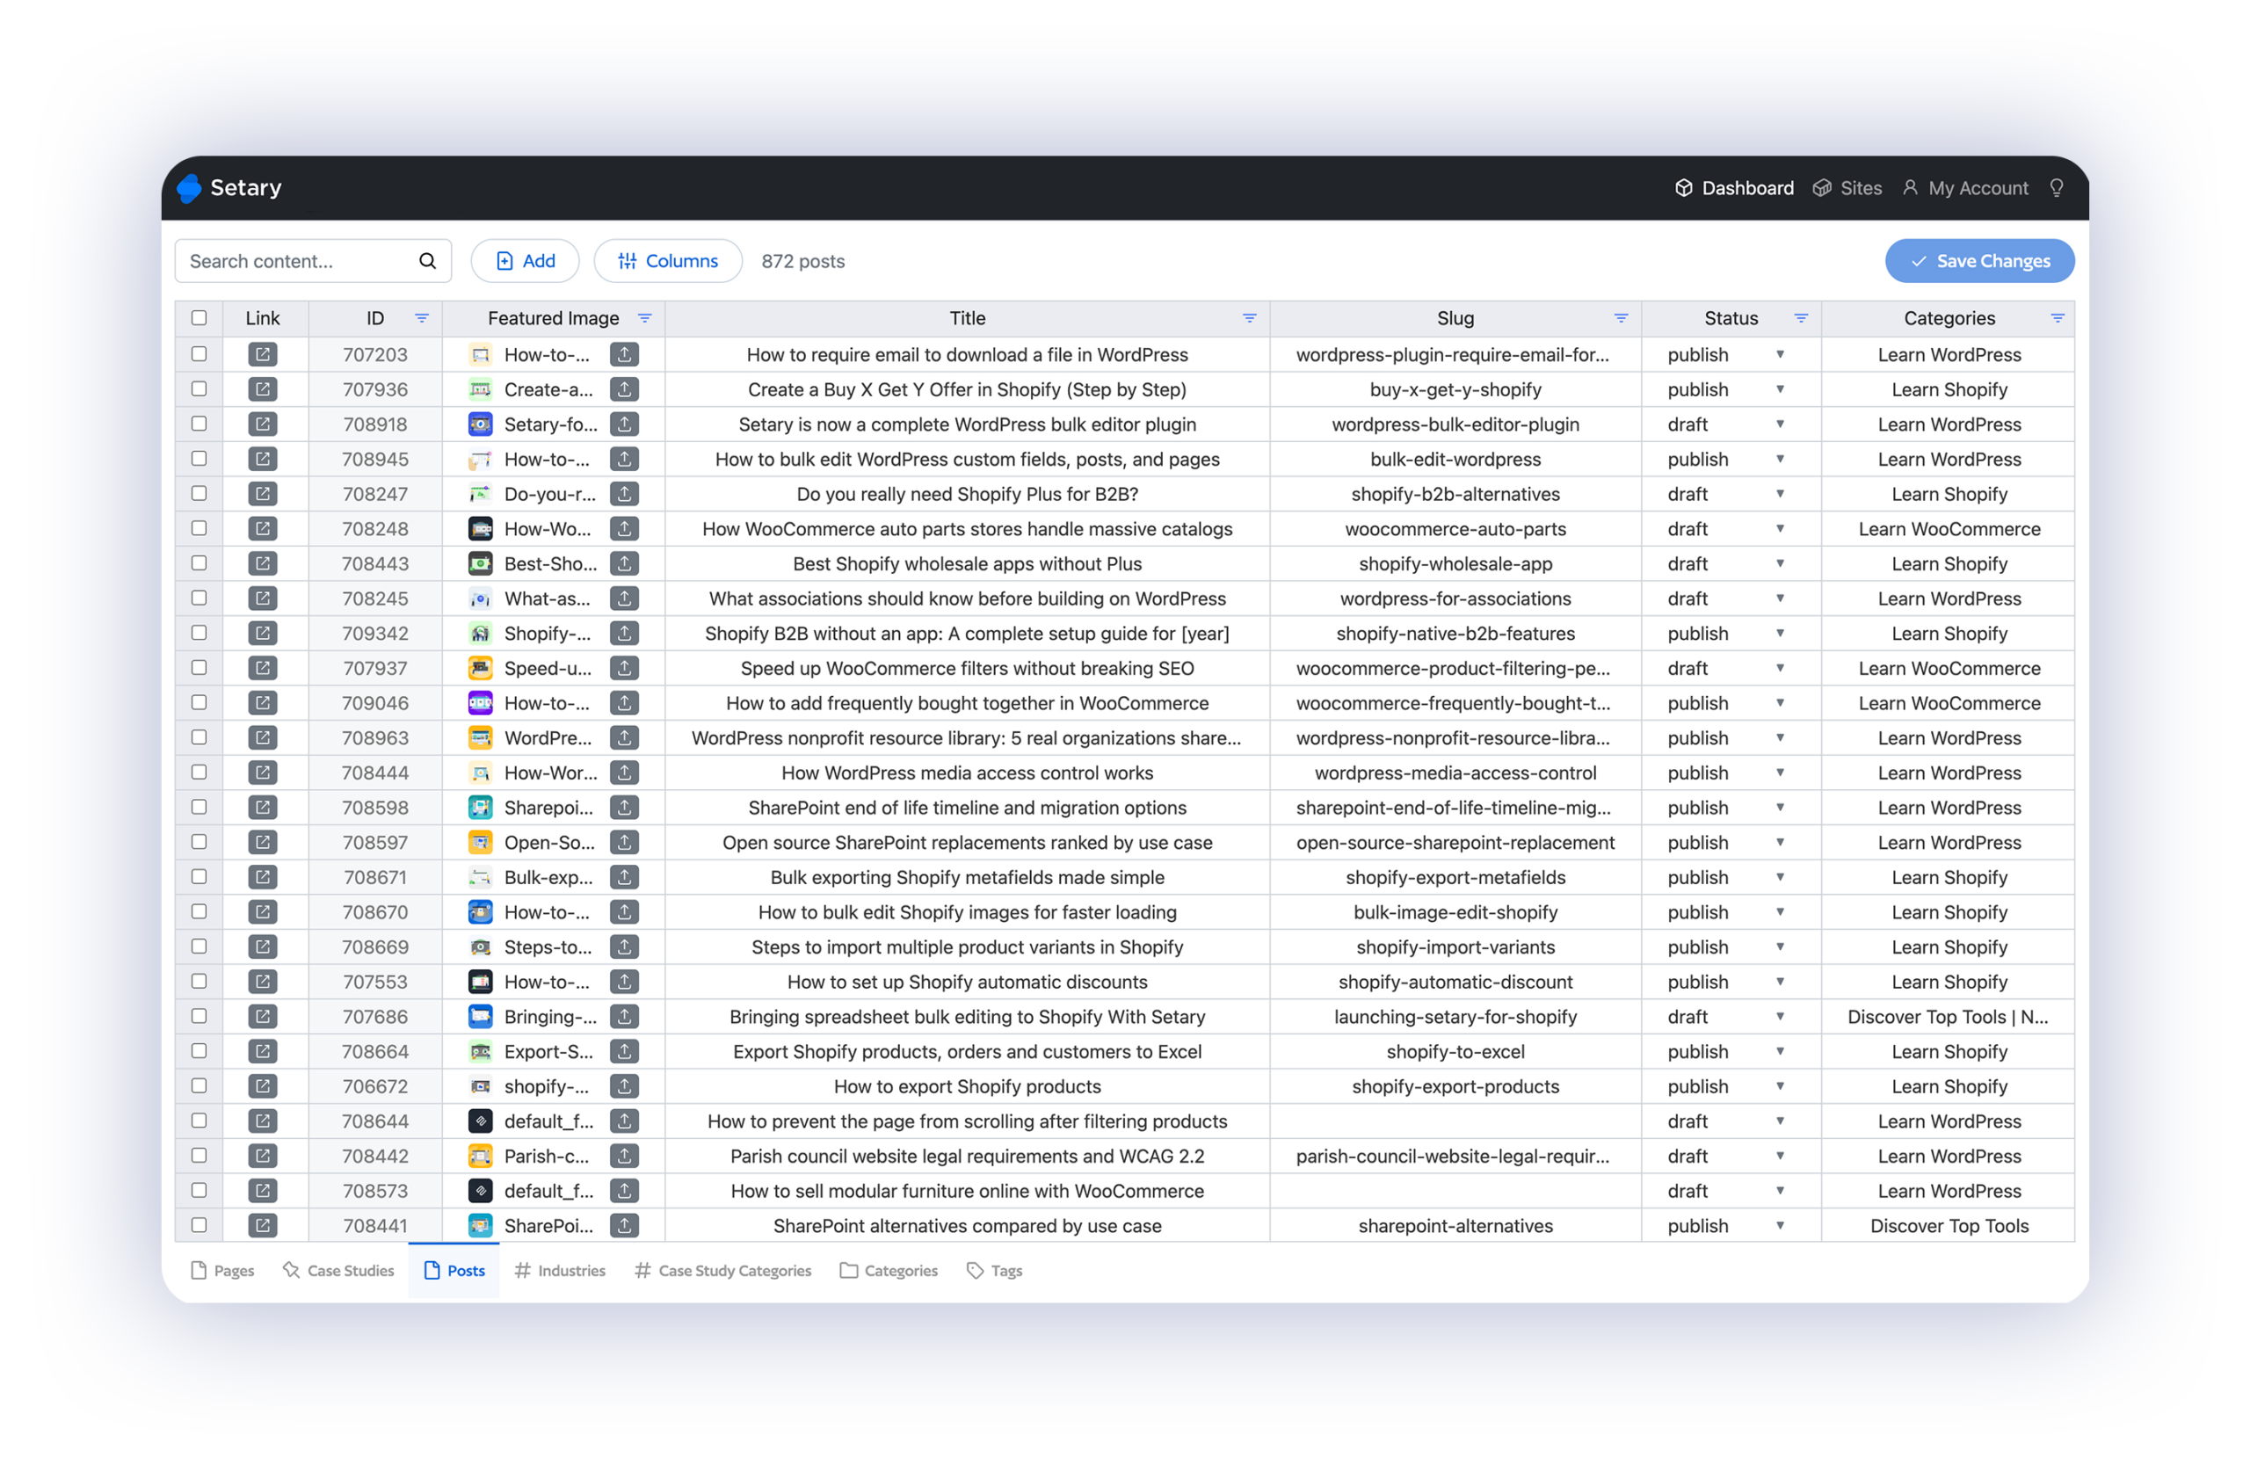Open status dropdown for post 709342

[x=1780, y=634]
